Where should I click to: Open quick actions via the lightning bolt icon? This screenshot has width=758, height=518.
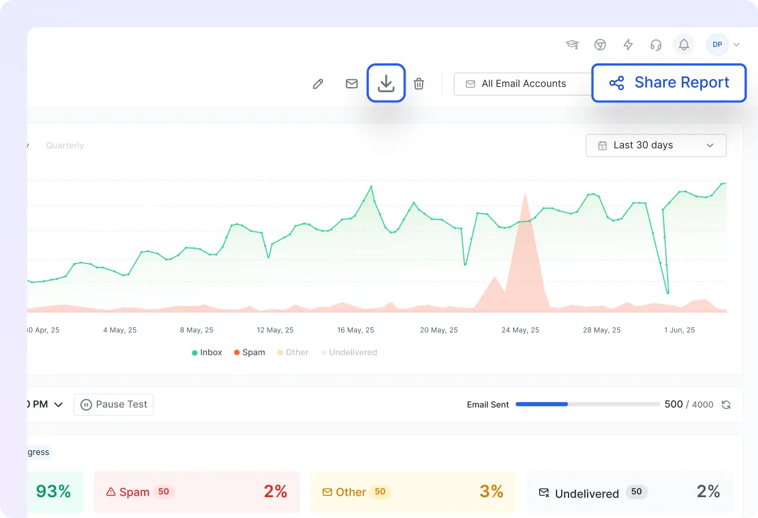(x=628, y=45)
